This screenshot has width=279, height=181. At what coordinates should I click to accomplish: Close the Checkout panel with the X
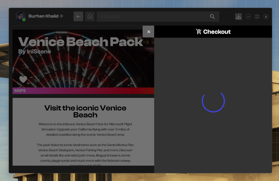pyautogui.click(x=148, y=32)
